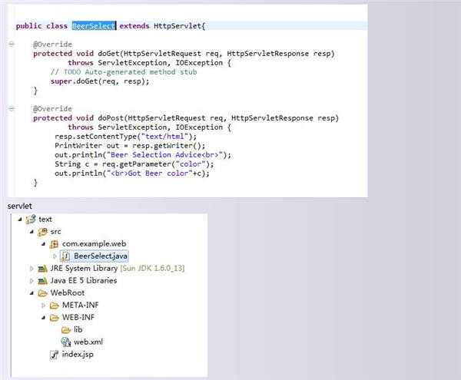
Task: Click the index.jsp file icon
Action: (54, 355)
